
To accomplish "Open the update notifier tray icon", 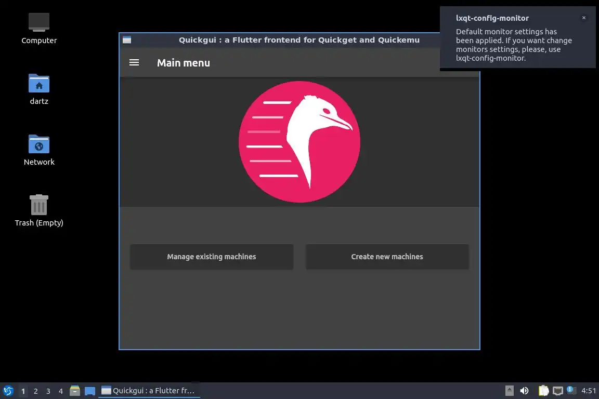I will coord(571,390).
